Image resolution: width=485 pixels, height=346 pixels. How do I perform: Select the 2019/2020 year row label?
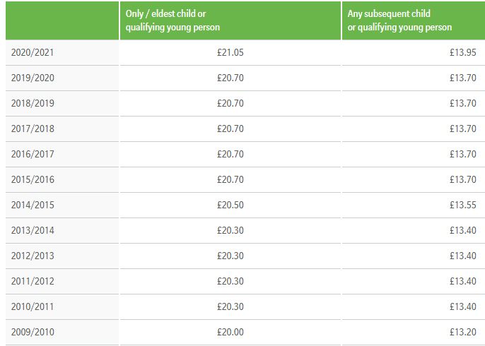(33, 78)
